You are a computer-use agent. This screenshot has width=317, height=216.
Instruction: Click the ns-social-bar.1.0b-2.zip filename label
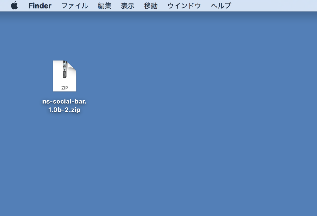(64, 106)
